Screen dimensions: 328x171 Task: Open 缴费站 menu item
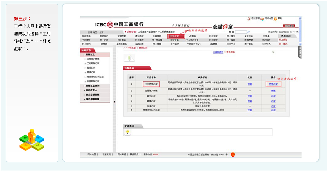[104, 44]
